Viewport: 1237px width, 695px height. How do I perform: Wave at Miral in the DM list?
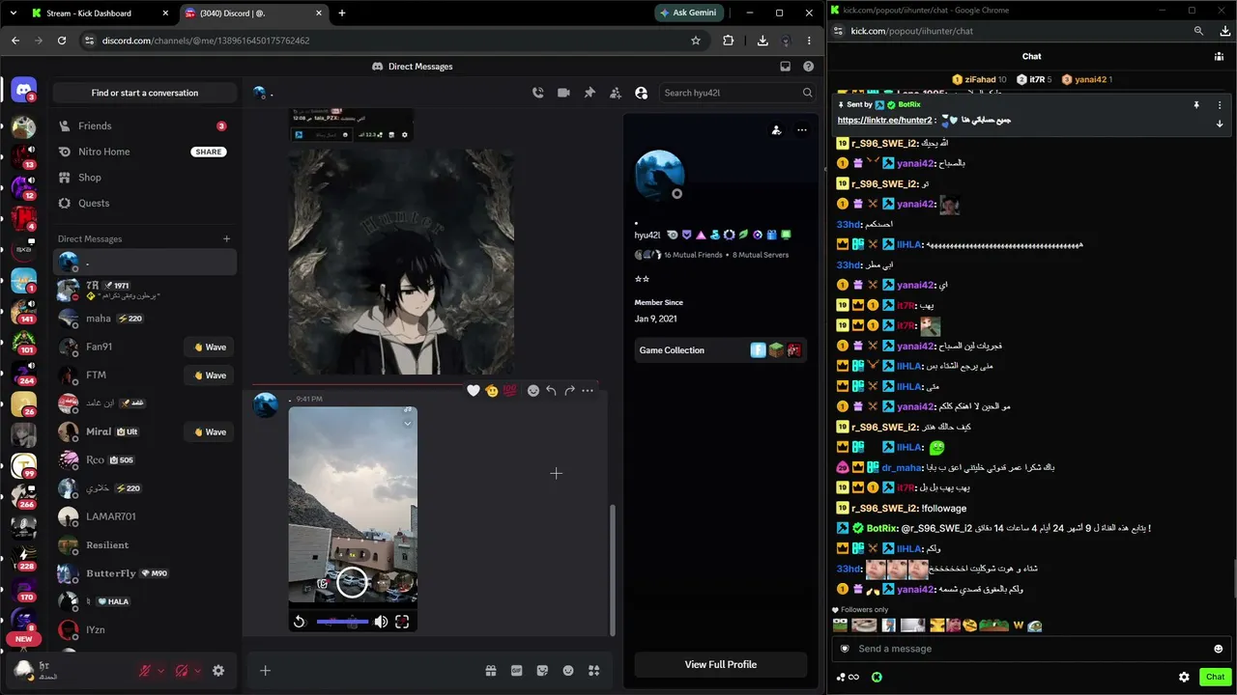pos(210,431)
